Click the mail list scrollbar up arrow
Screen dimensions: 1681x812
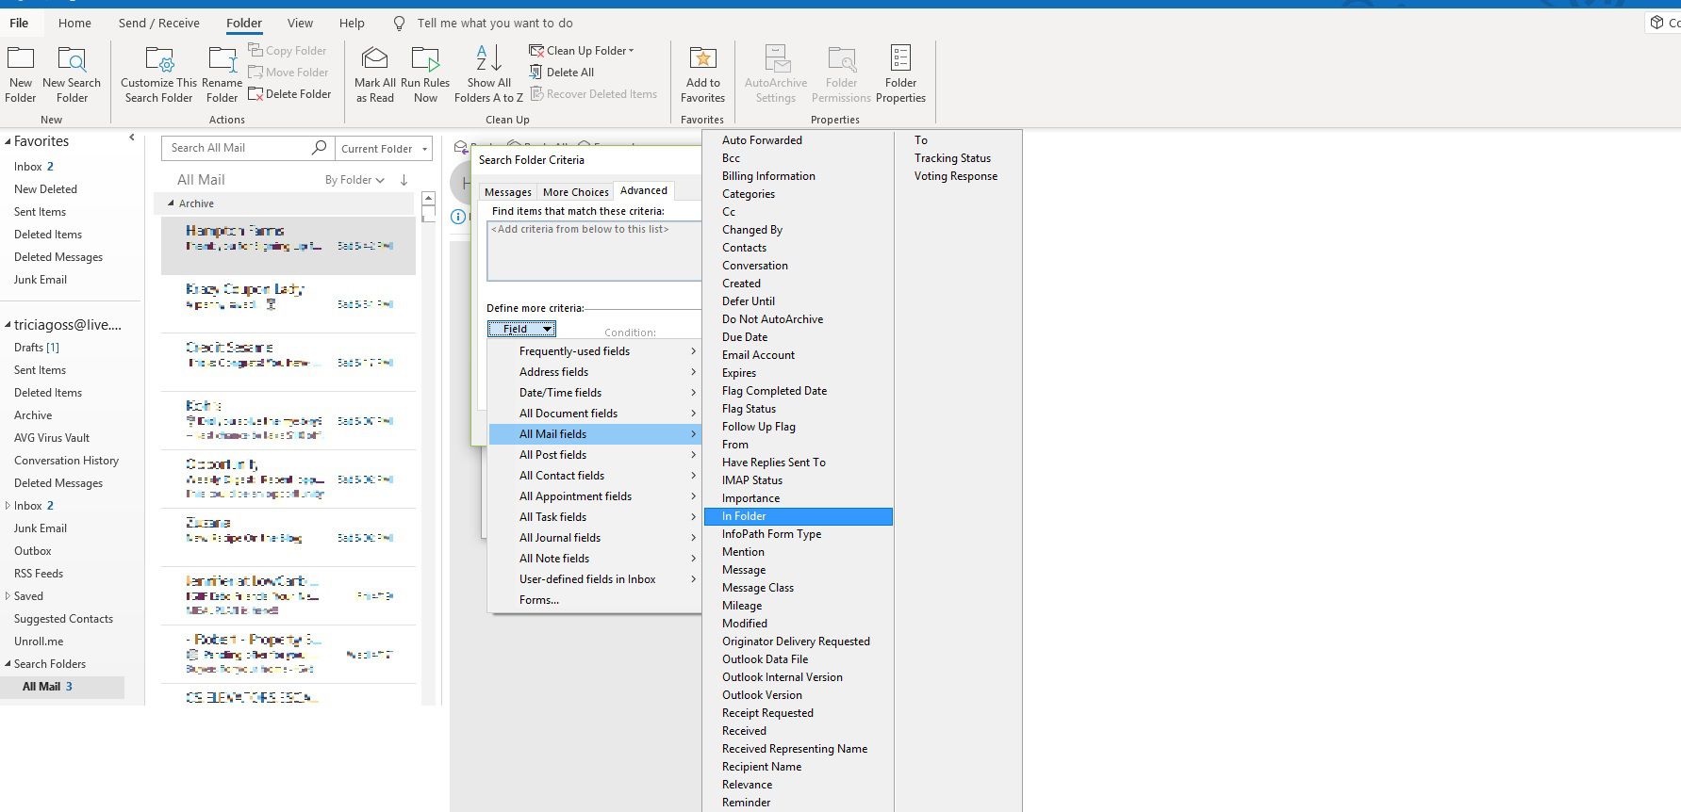point(428,199)
